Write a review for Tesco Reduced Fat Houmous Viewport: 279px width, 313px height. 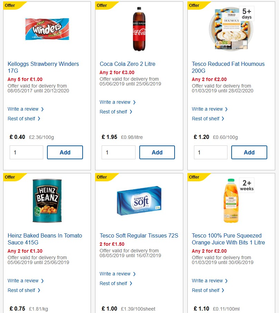pyautogui.click(x=208, y=109)
